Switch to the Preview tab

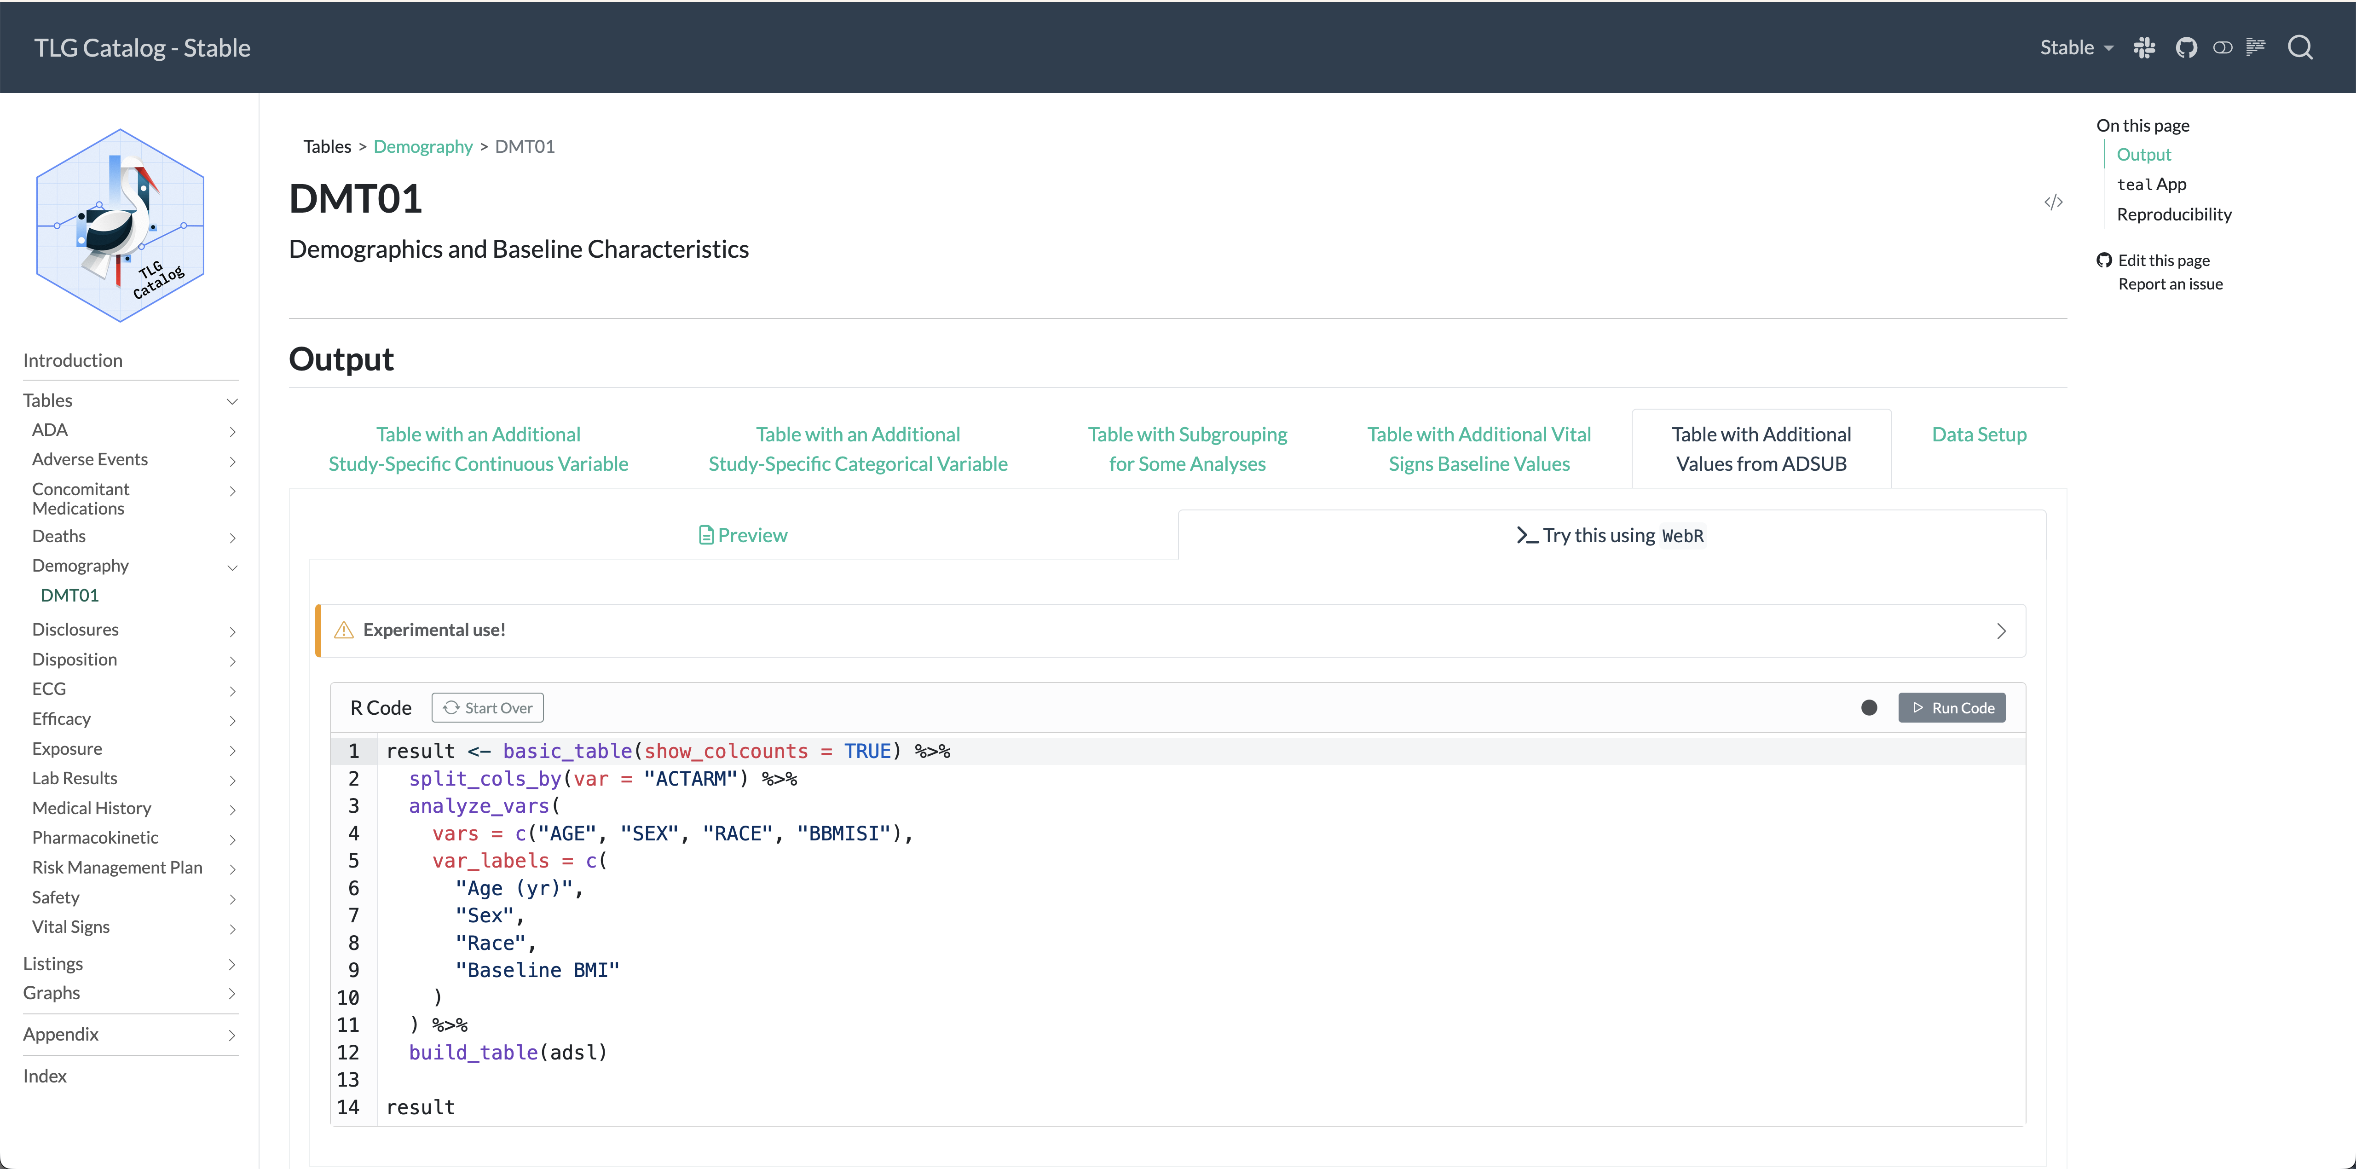tap(743, 535)
